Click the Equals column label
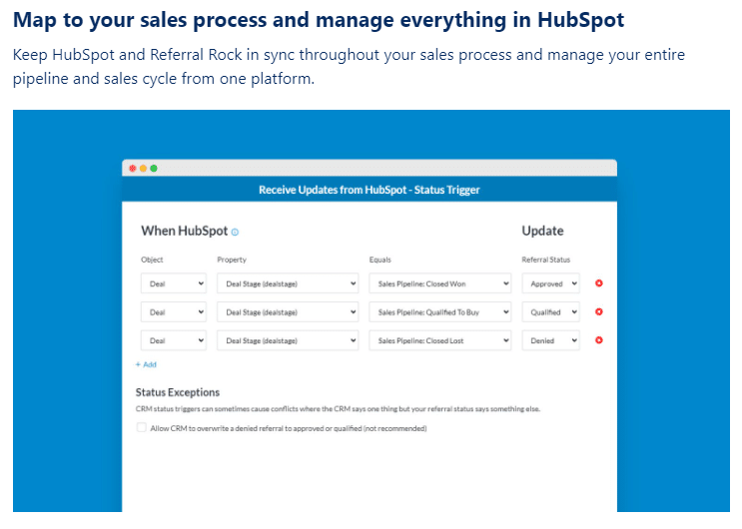This screenshot has width=742, height=529. point(380,260)
